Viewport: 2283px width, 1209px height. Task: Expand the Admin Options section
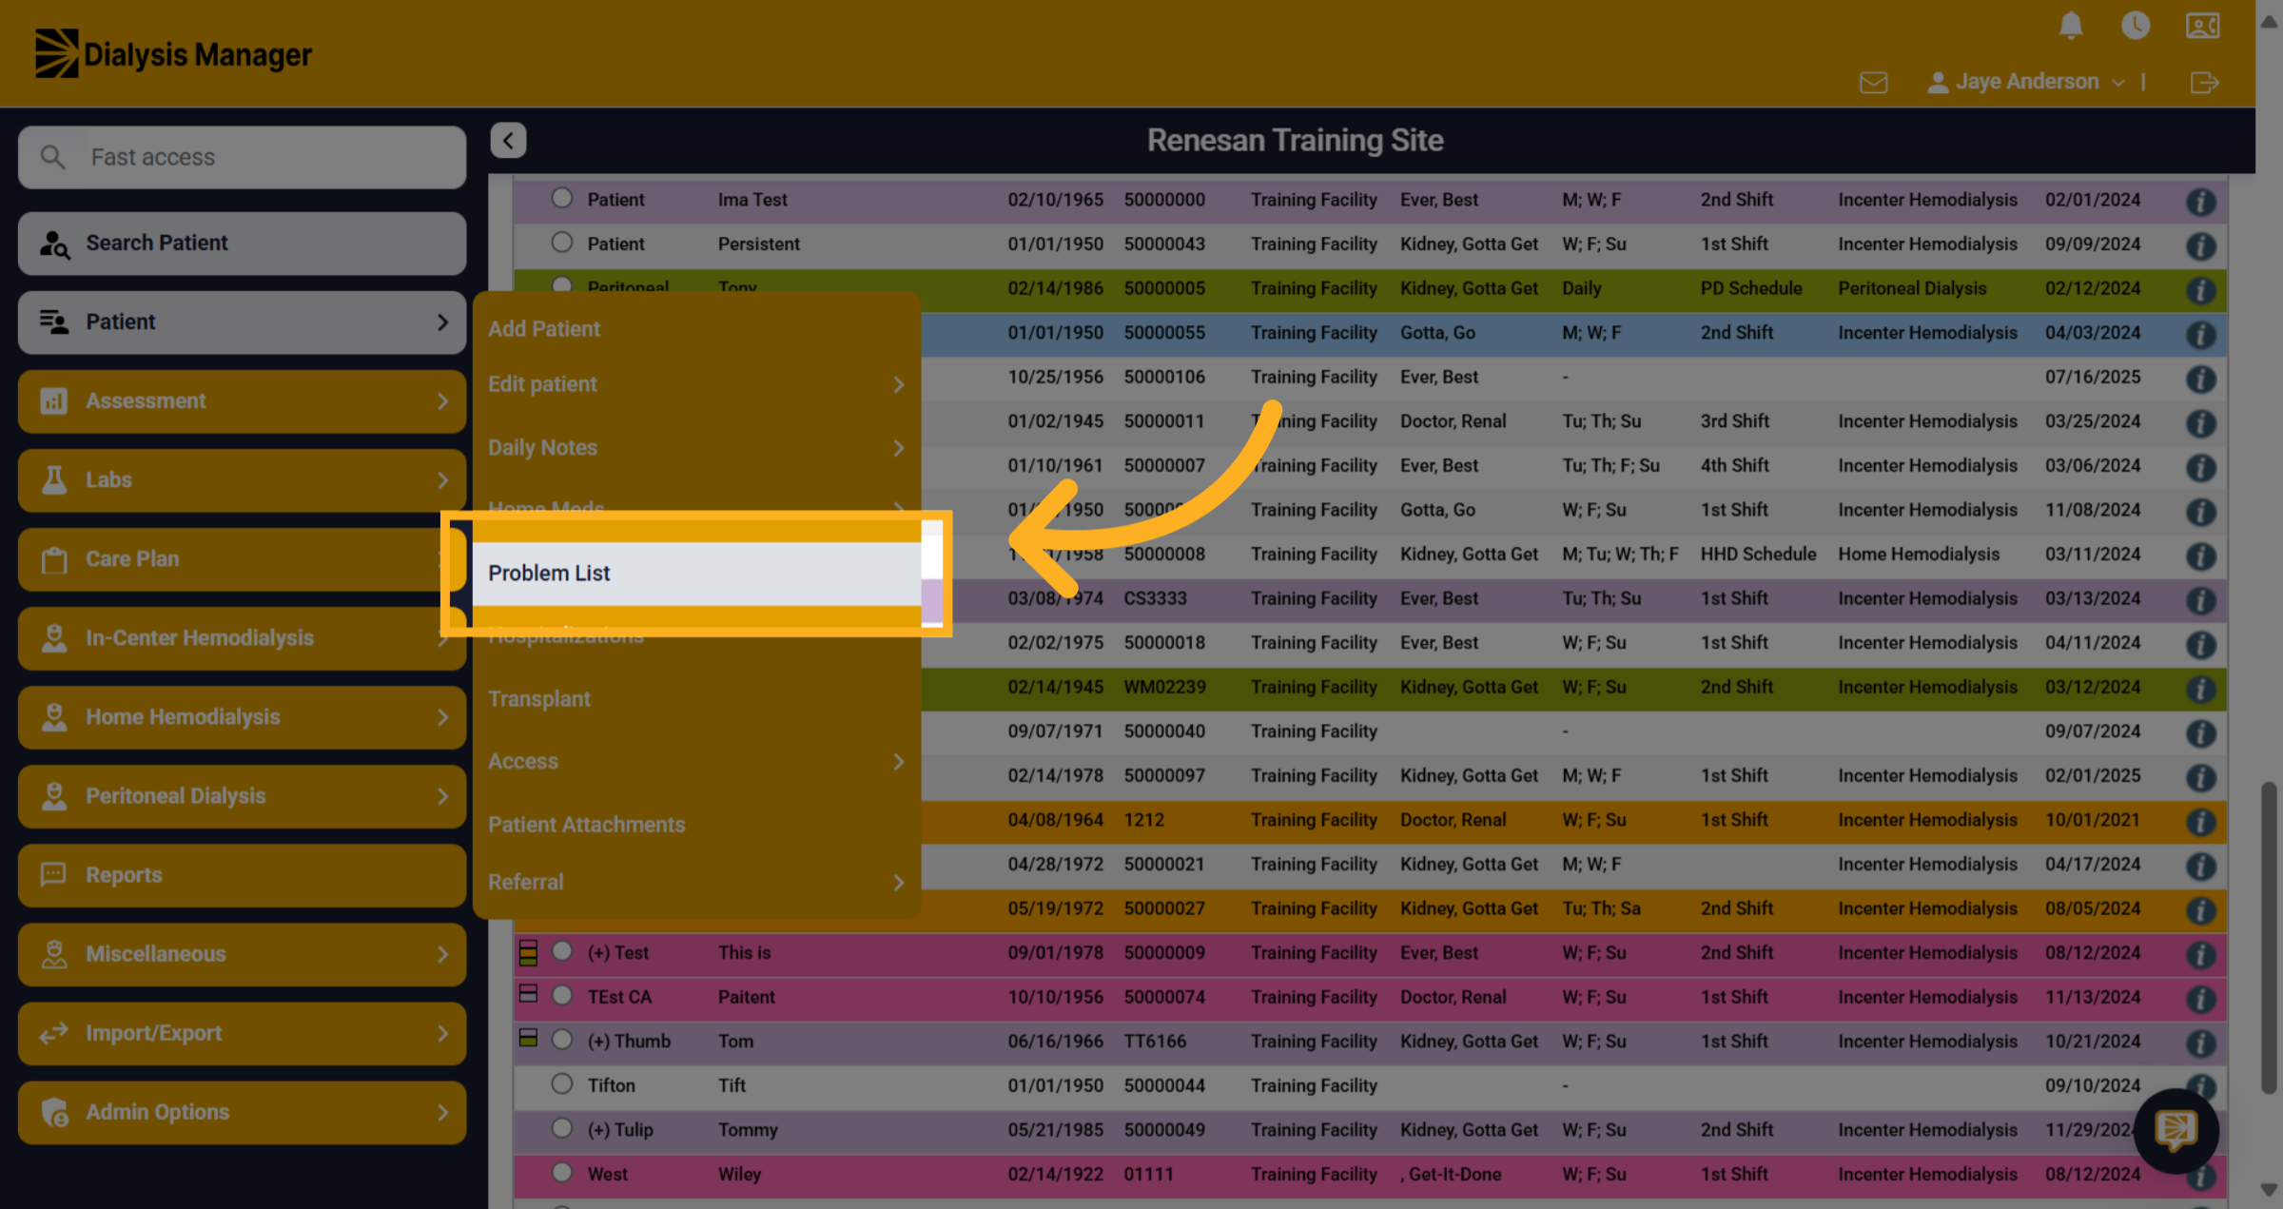click(242, 1112)
